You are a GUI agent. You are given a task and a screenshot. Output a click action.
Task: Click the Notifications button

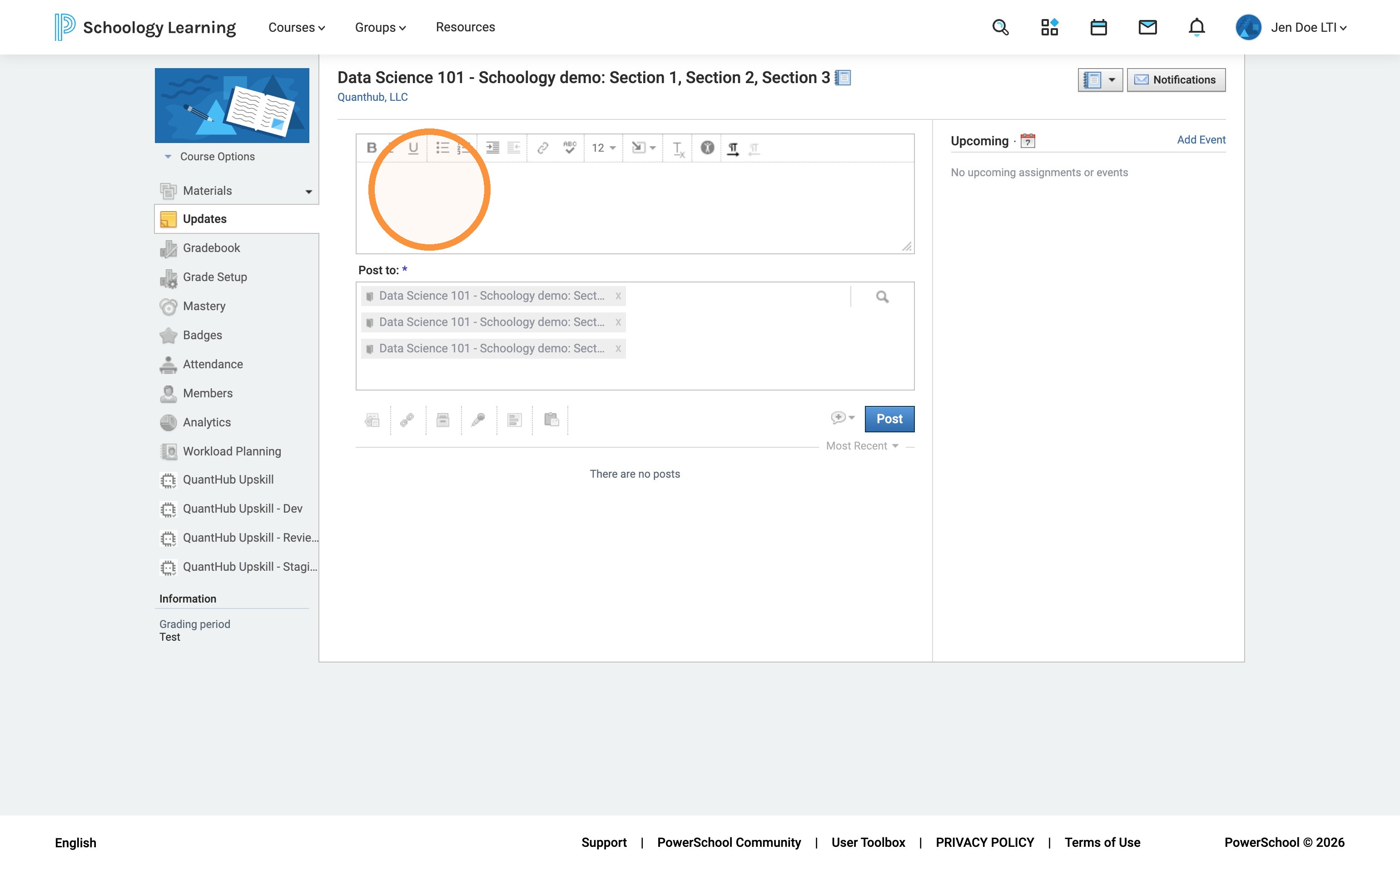pyautogui.click(x=1176, y=80)
